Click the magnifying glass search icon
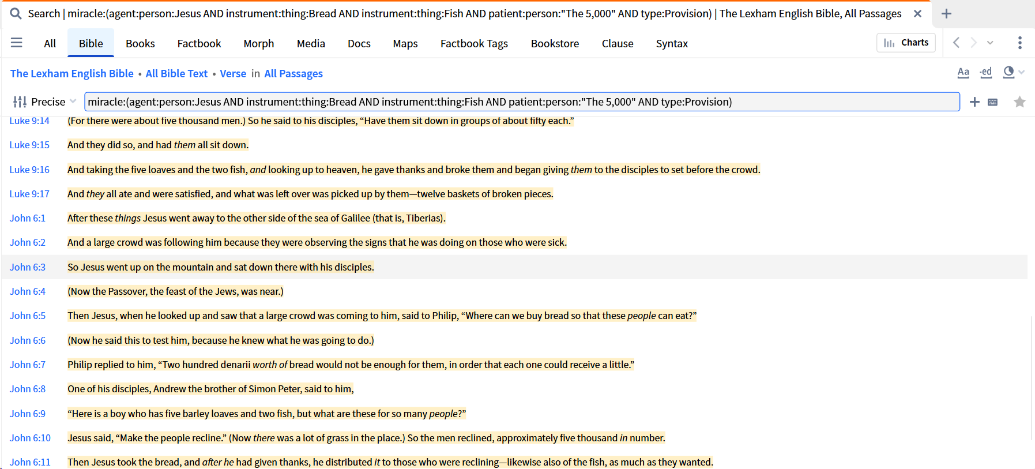Screen dimensions: 1035x469 (x=16, y=13)
